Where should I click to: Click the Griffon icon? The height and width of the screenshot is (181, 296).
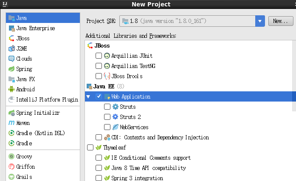coord(11,167)
